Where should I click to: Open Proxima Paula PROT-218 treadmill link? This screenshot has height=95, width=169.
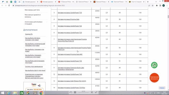click(x=74, y=49)
